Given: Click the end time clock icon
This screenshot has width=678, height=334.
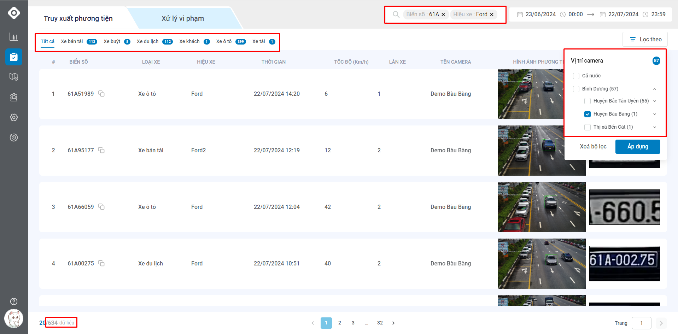Looking at the screenshot, I should [645, 14].
